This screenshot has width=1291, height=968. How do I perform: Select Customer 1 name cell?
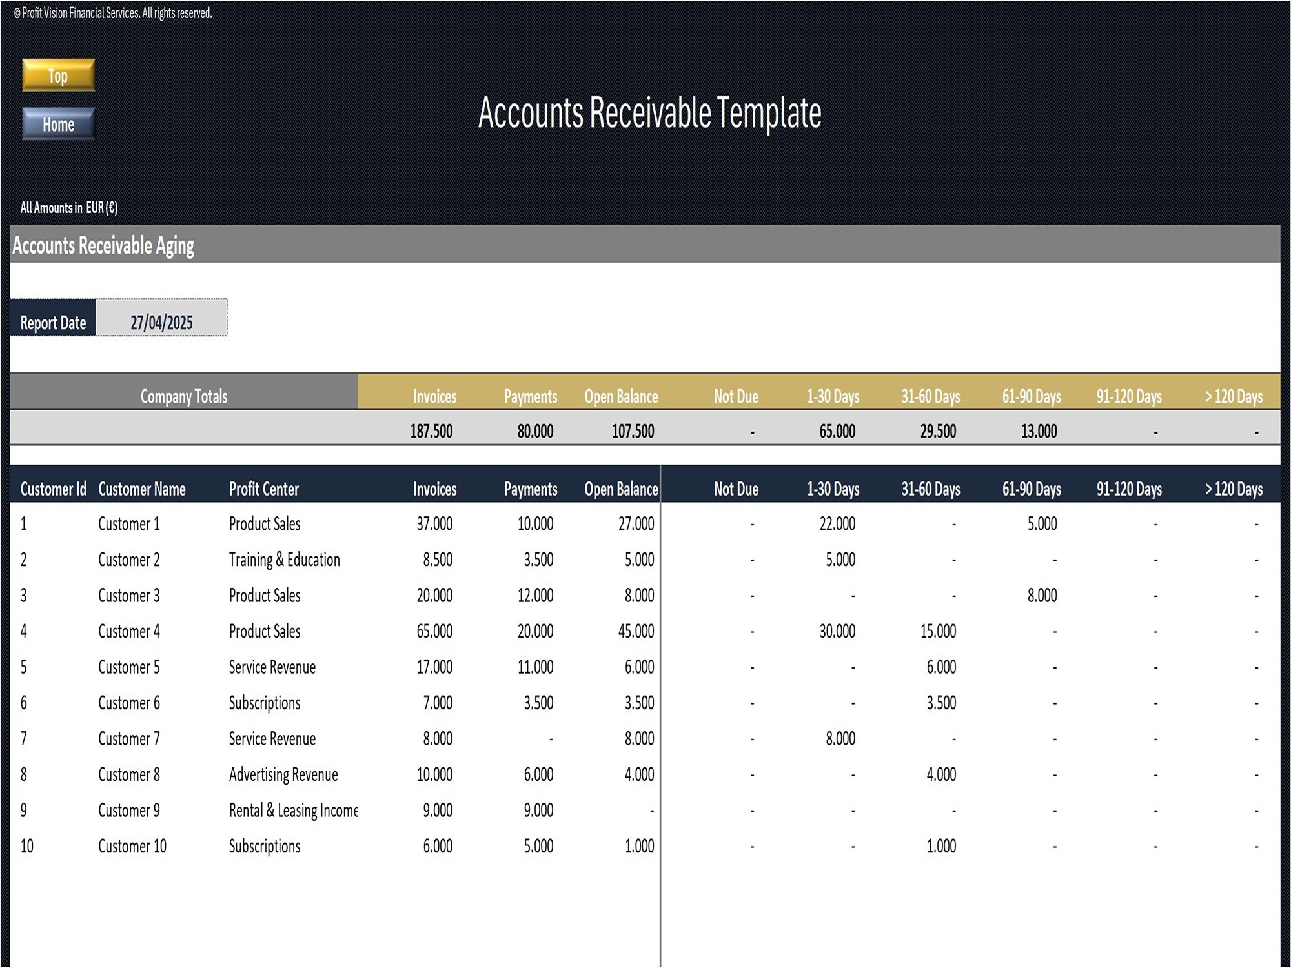pos(128,524)
